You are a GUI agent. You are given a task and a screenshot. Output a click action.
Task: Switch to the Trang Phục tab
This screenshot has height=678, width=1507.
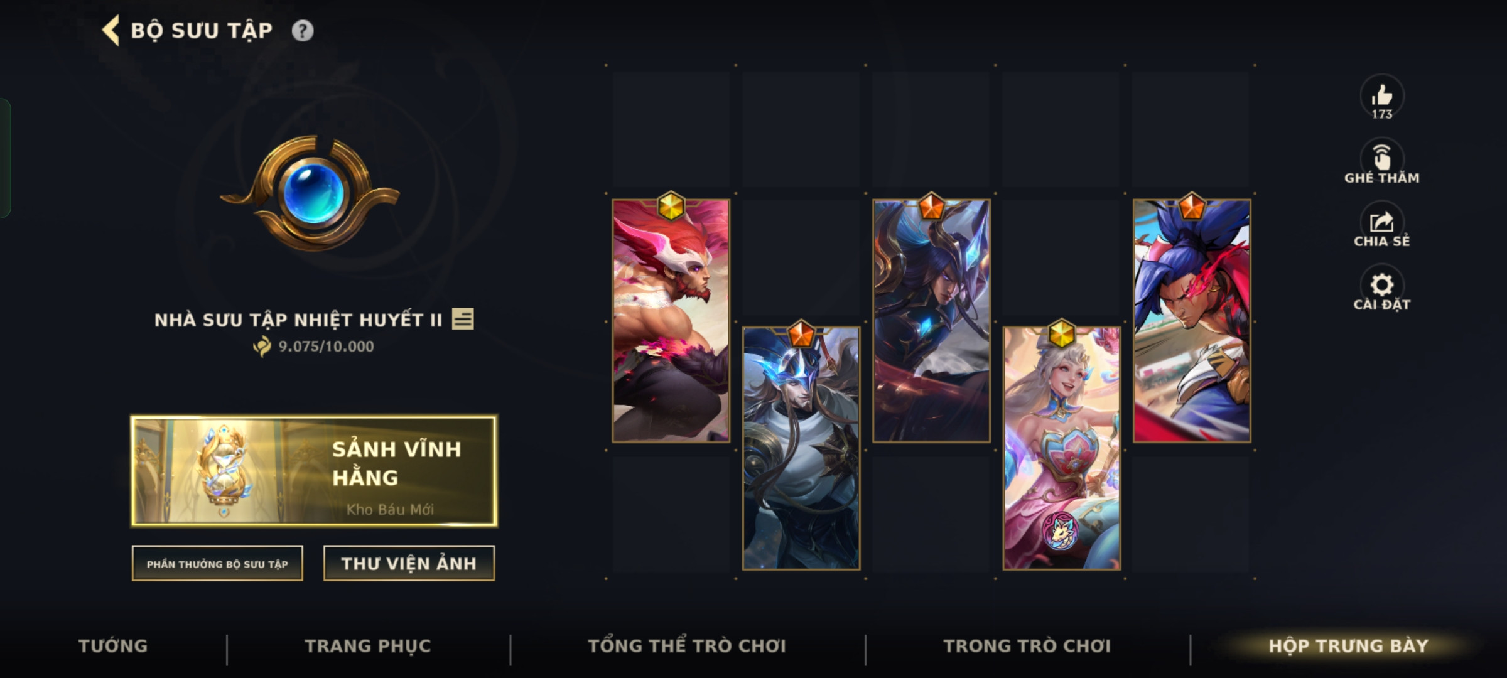[368, 646]
